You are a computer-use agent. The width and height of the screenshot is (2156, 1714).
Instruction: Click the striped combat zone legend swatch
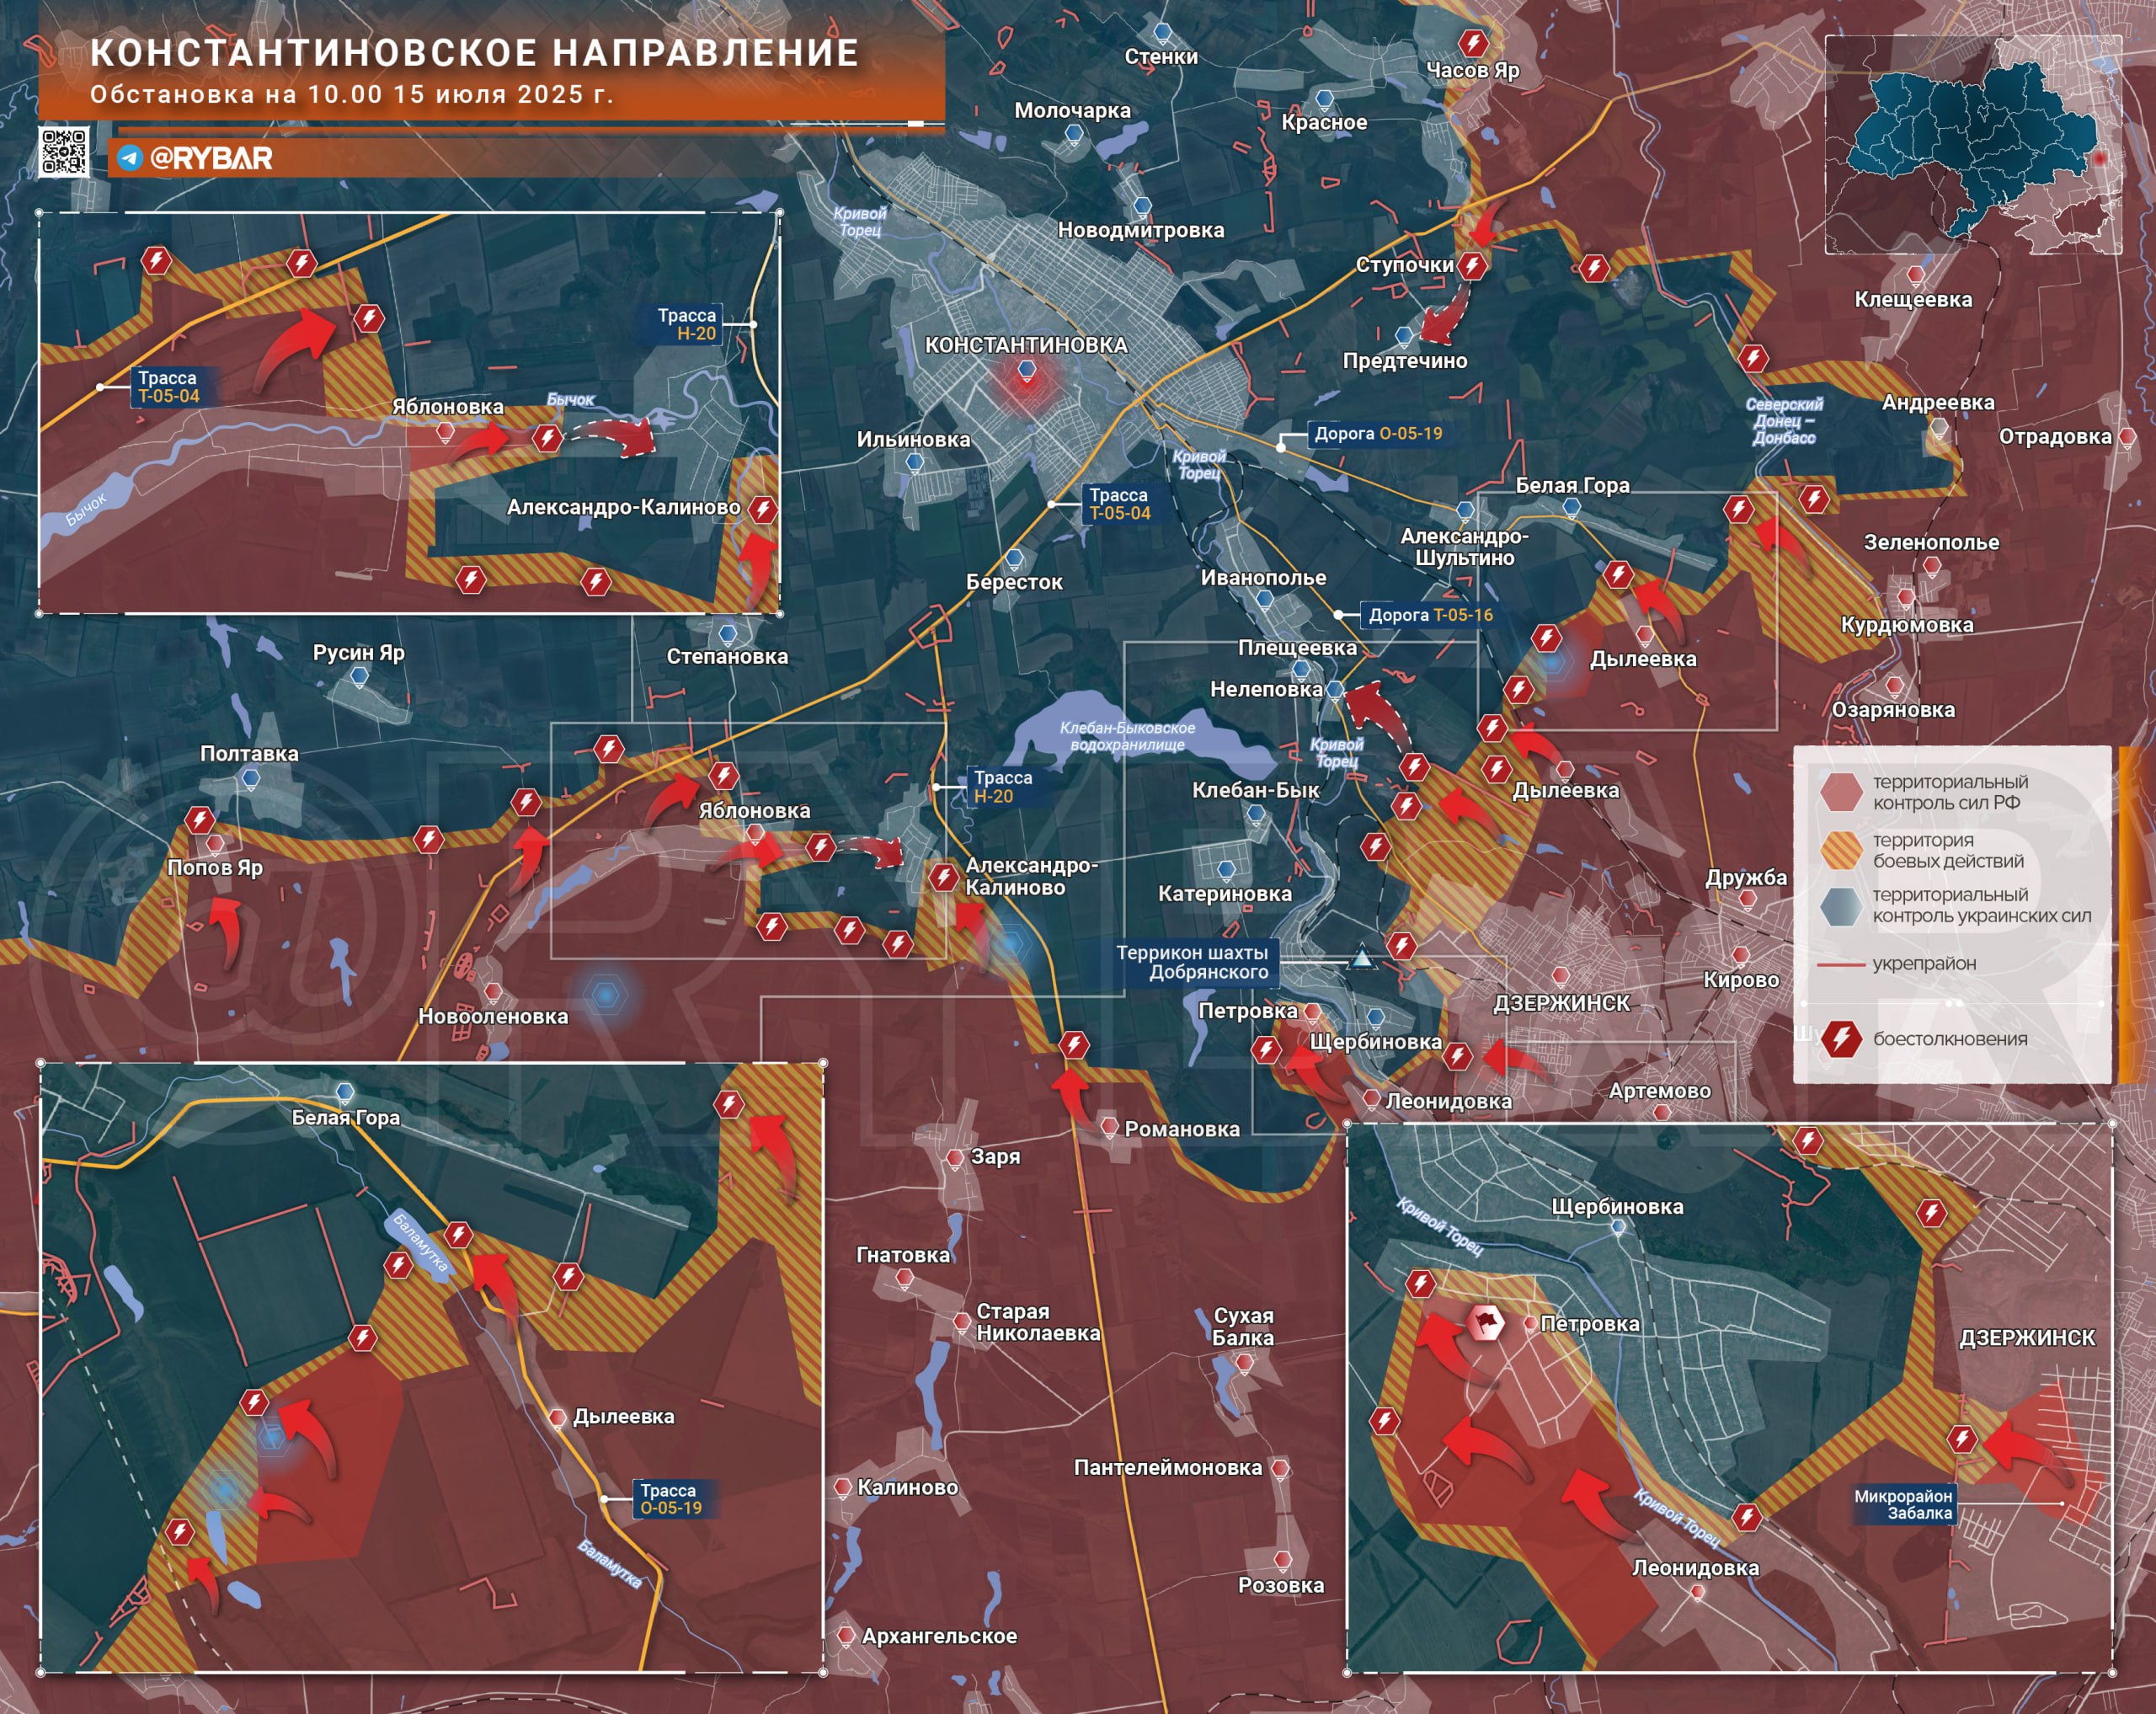point(1841,850)
